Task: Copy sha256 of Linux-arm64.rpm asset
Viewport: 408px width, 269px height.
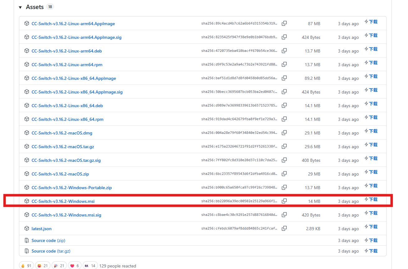Action: pos(284,65)
